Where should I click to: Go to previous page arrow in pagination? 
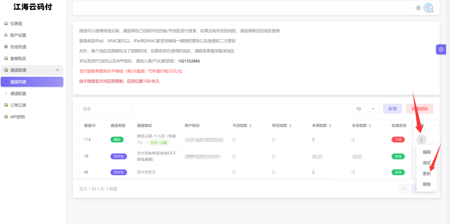[404, 189]
